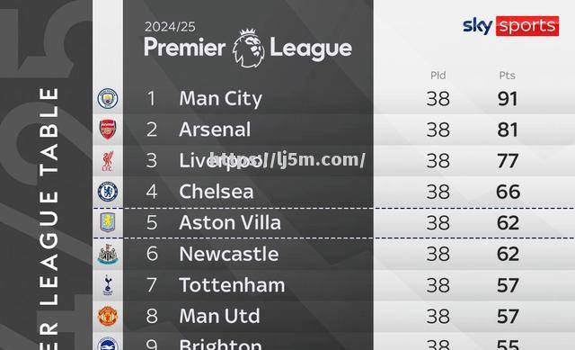Click the Tottenham club crest
The height and width of the screenshot is (350, 575).
point(108,284)
